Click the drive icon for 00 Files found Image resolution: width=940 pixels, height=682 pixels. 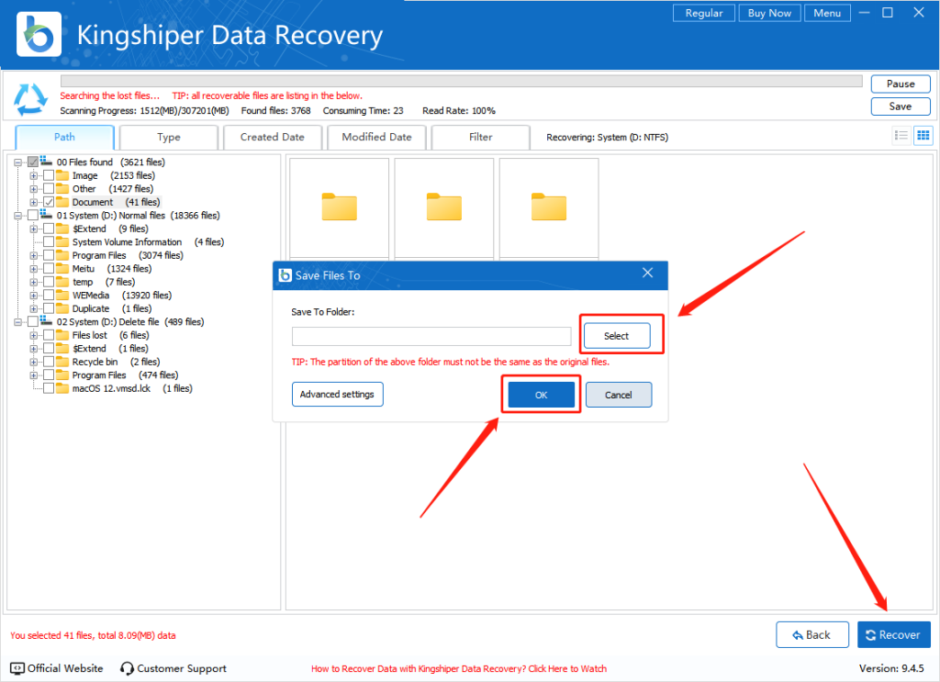tap(46, 162)
